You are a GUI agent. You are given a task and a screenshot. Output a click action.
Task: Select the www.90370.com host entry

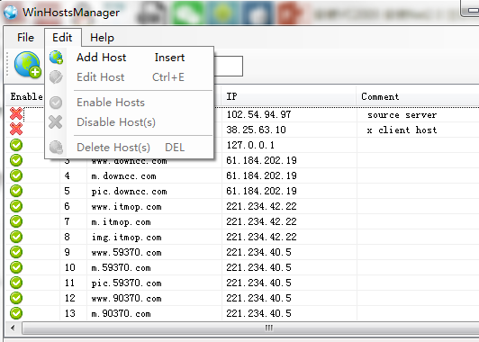[x=126, y=298]
